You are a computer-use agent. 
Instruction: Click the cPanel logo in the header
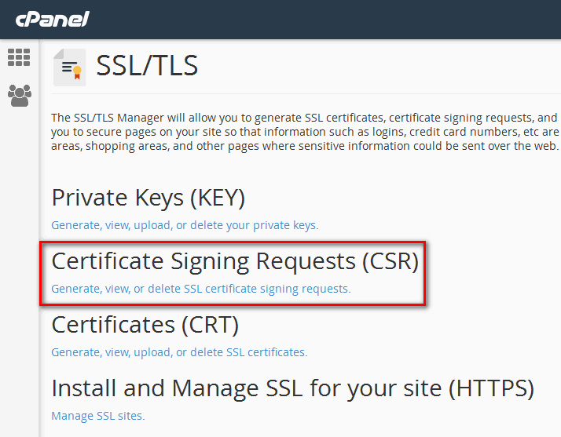(52, 19)
